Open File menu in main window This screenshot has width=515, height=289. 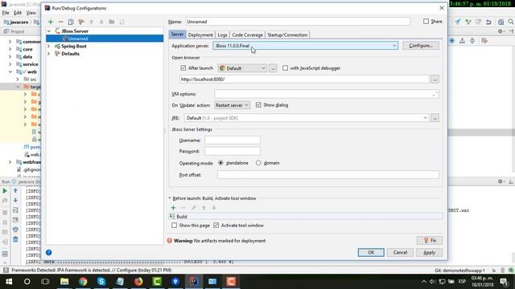(6, 13)
